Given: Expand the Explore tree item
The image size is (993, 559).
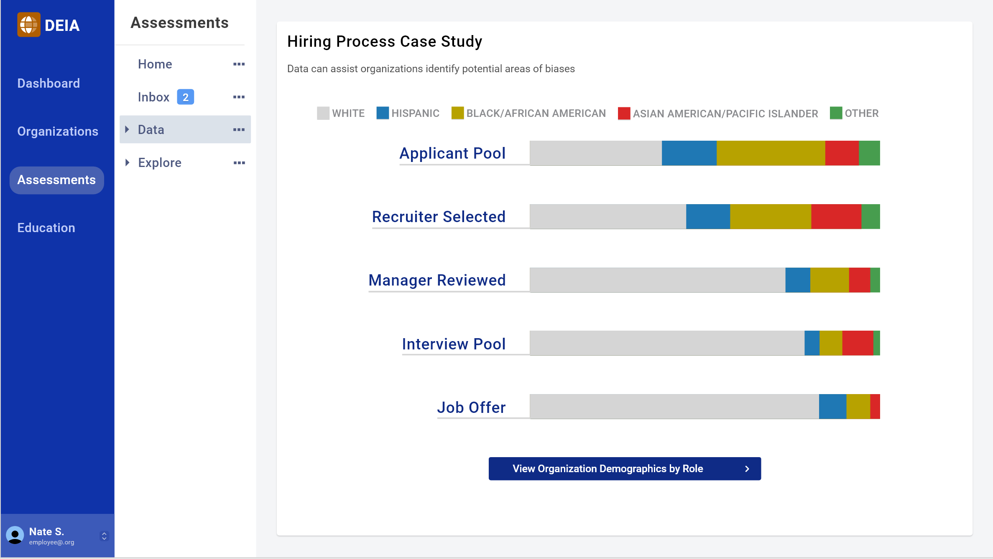Looking at the screenshot, I should click(x=127, y=163).
